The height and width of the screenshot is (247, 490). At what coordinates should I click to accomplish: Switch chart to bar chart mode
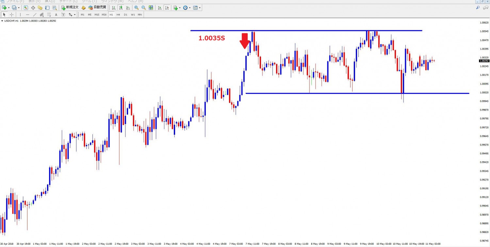[x=113, y=8]
